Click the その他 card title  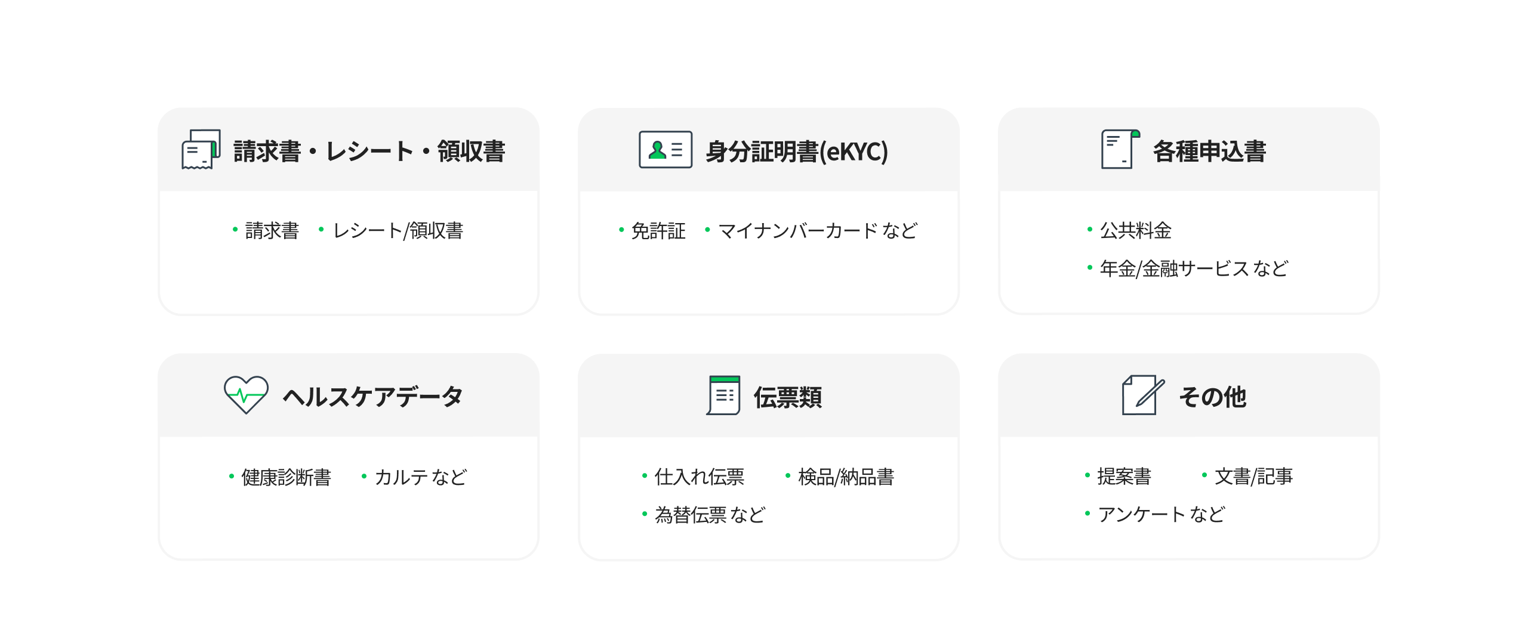(1212, 397)
